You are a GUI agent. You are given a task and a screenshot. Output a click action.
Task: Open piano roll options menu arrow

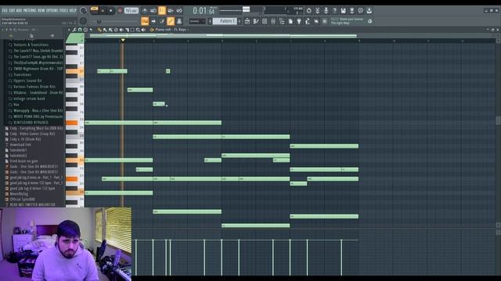point(69,30)
